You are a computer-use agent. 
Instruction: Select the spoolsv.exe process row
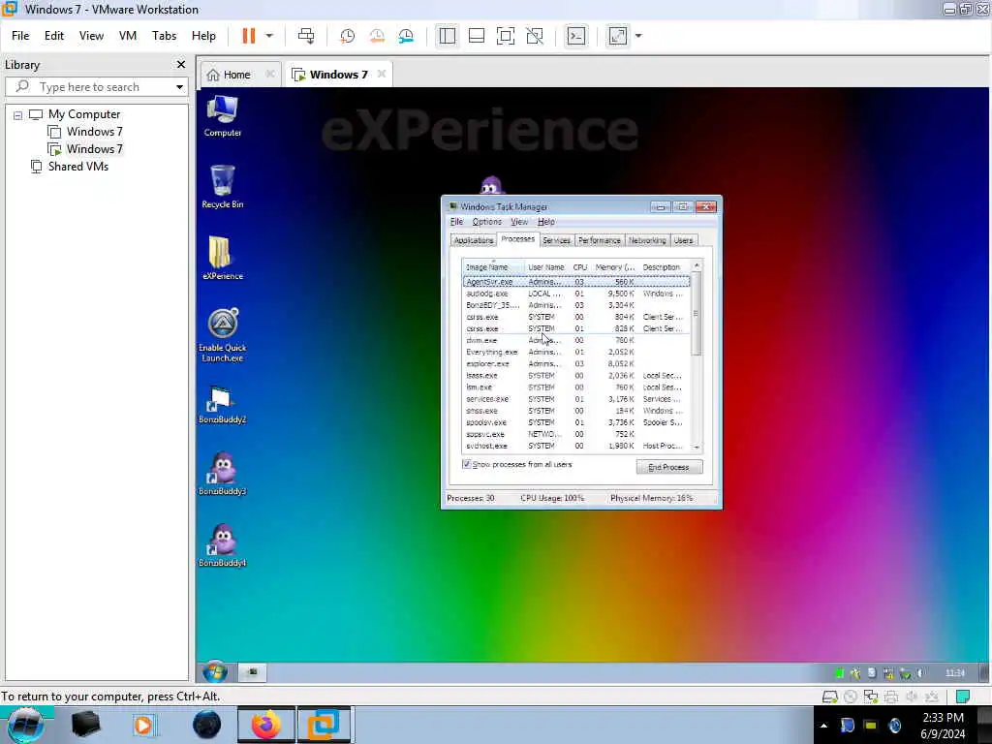pos(576,422)
